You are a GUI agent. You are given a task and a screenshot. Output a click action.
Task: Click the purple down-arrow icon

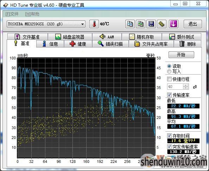pyautogui.click(x=173, y=24)
